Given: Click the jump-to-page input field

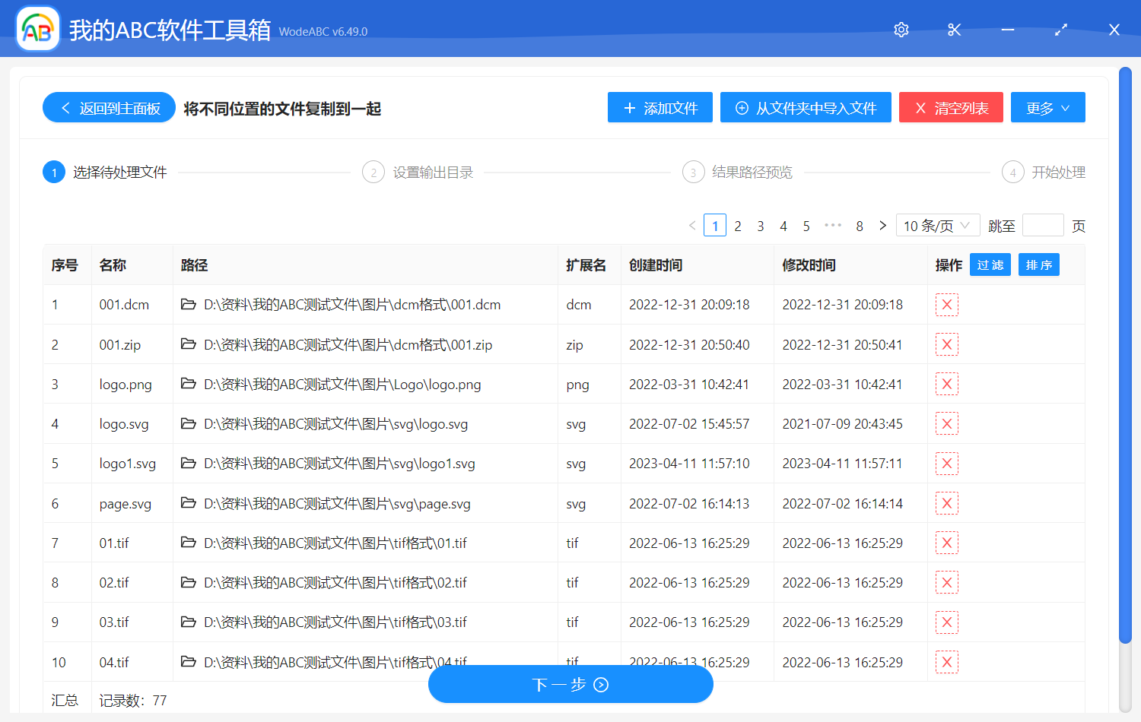Looking at the screenshot, I should click(x=1043, y=225).
